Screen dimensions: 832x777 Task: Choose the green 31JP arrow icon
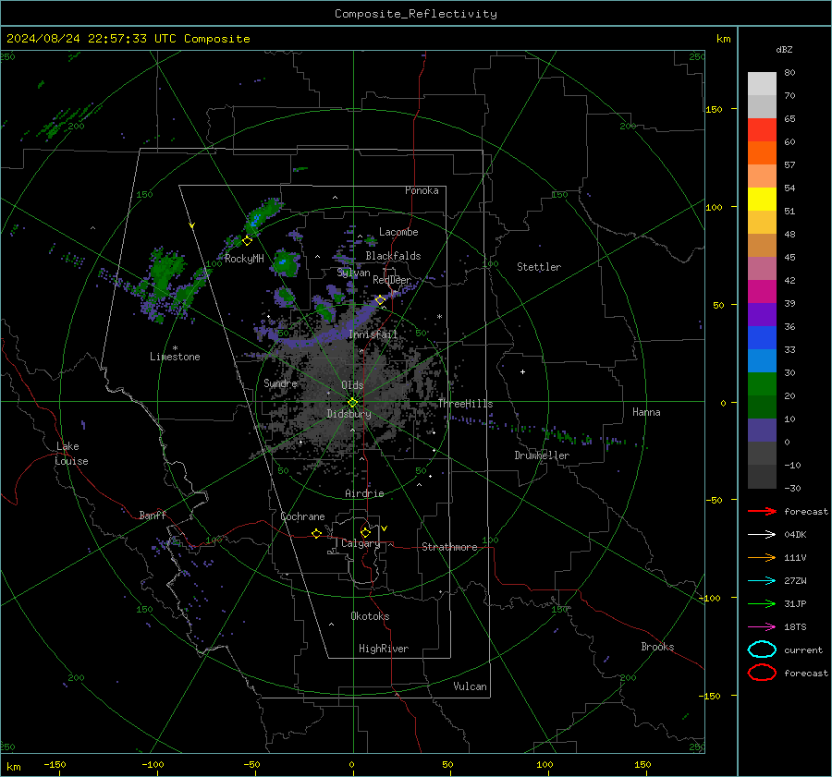[x=762, y=603]
